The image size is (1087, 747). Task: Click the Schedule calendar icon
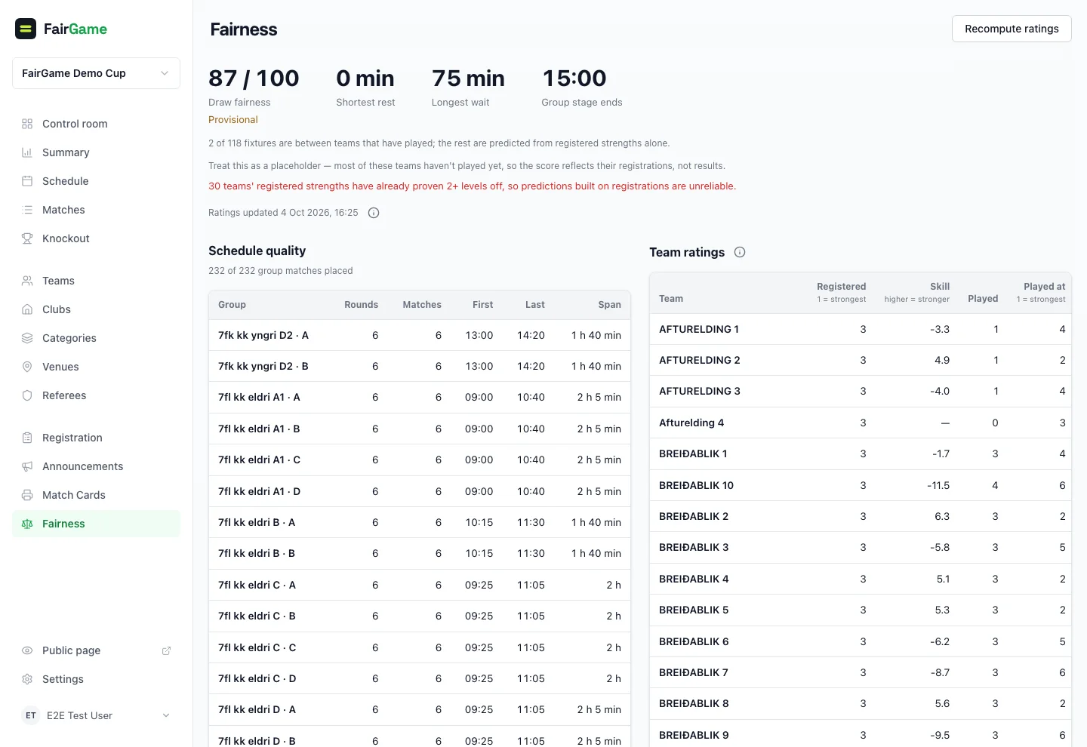(27, 181)
